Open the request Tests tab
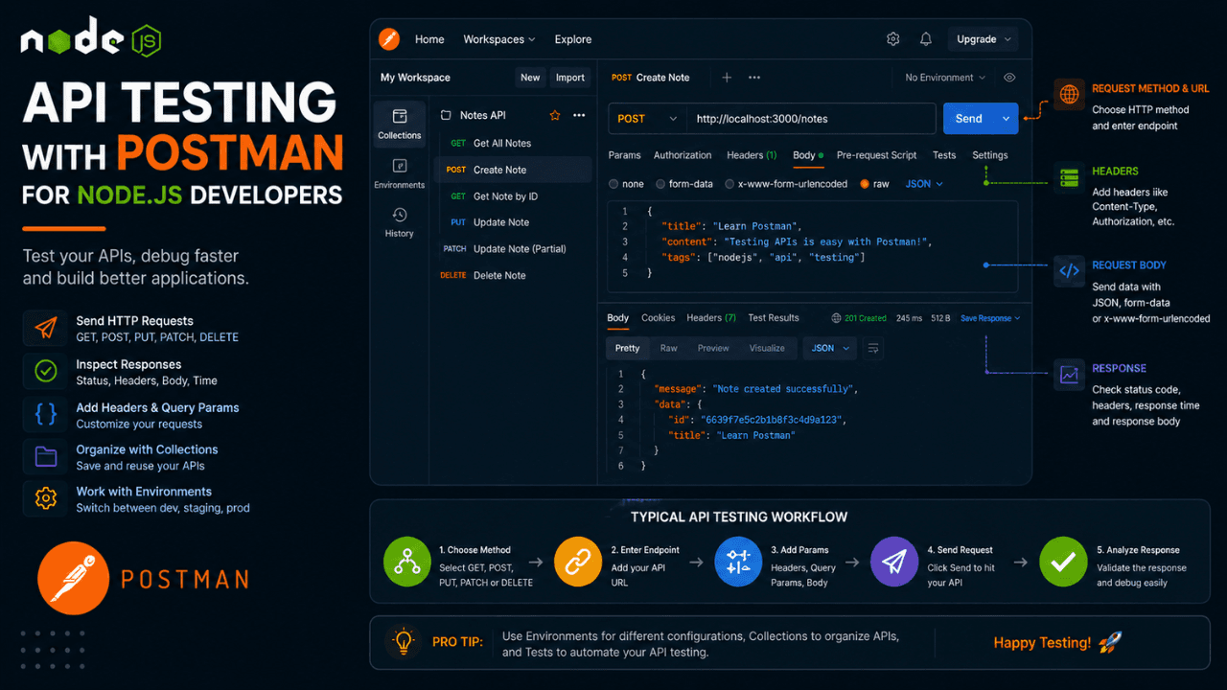This screenshot has height=690, width=1227. point(944,155)
